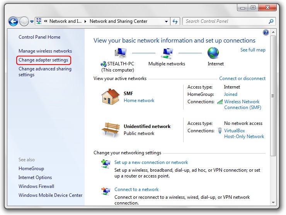Expand the breadcrumb chevron before Network and I...
The width and height of the screenshot is (286, 215).
(x=46, y=21)
